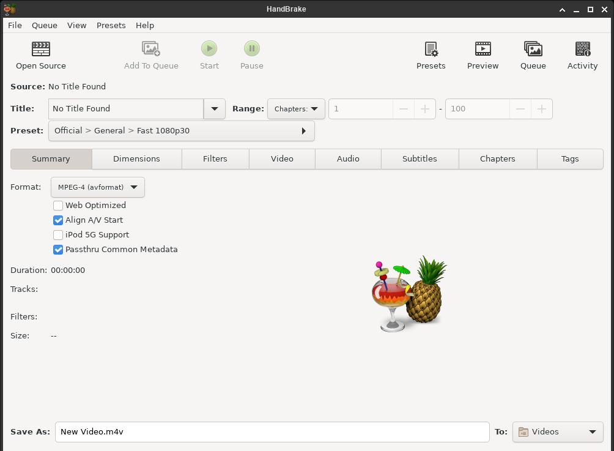Screen dimensions: 614x451
Task: Expand the Title dropdown arrow
Action: click(x=215, y=108)
